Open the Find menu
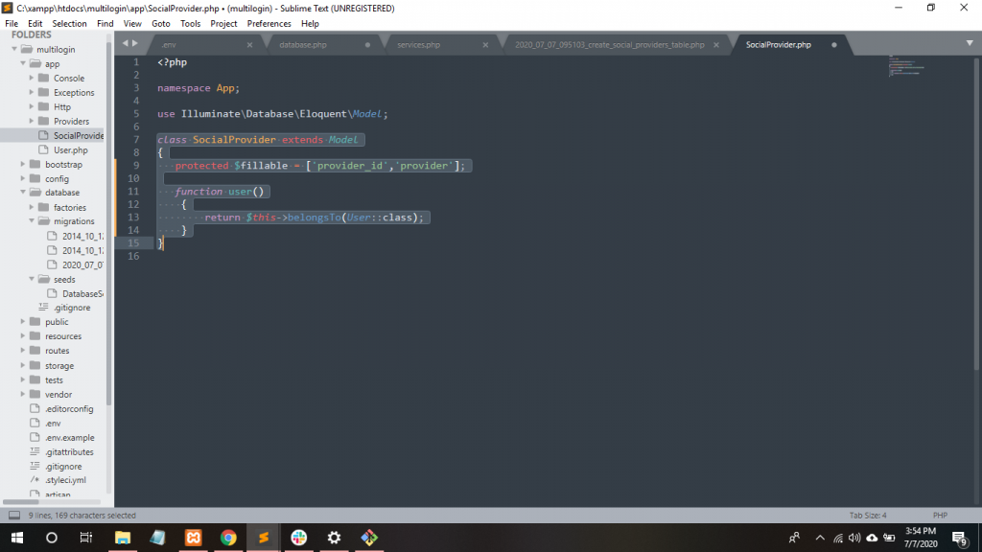 [x=105, y=24]
